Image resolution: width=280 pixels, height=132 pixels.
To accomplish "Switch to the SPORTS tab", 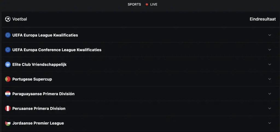I will coord(134,4).
